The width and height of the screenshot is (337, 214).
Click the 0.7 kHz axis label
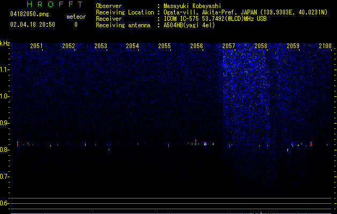4,177
